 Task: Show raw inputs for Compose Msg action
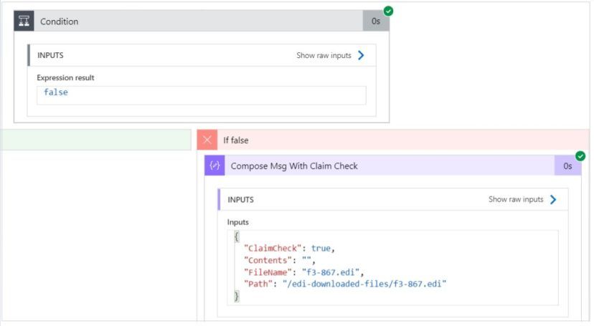point(516,200)
